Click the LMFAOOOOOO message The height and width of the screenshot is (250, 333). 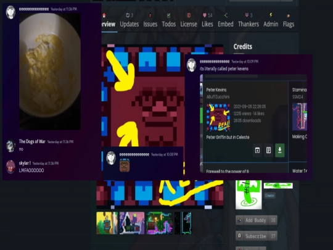click(x=31, y=170)
